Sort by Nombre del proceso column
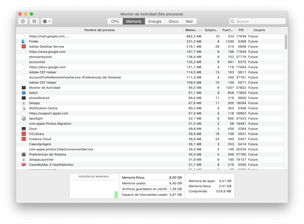The height and width of the screenshot is (224, 304). 99,30
